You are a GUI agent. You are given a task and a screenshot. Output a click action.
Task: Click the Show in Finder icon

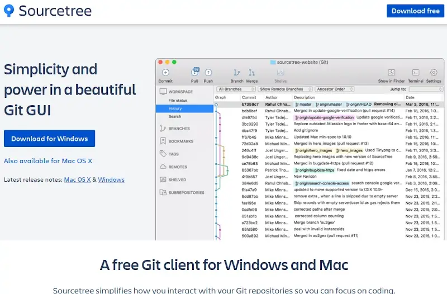tap(392, 73)
